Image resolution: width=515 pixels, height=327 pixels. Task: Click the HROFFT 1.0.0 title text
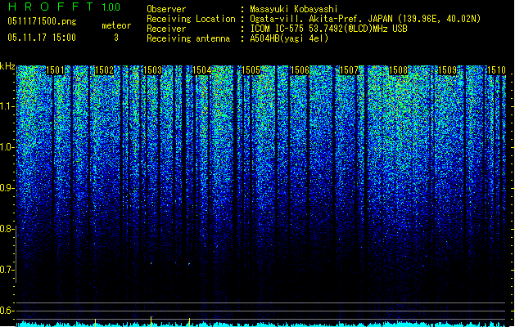pos(64,7)
